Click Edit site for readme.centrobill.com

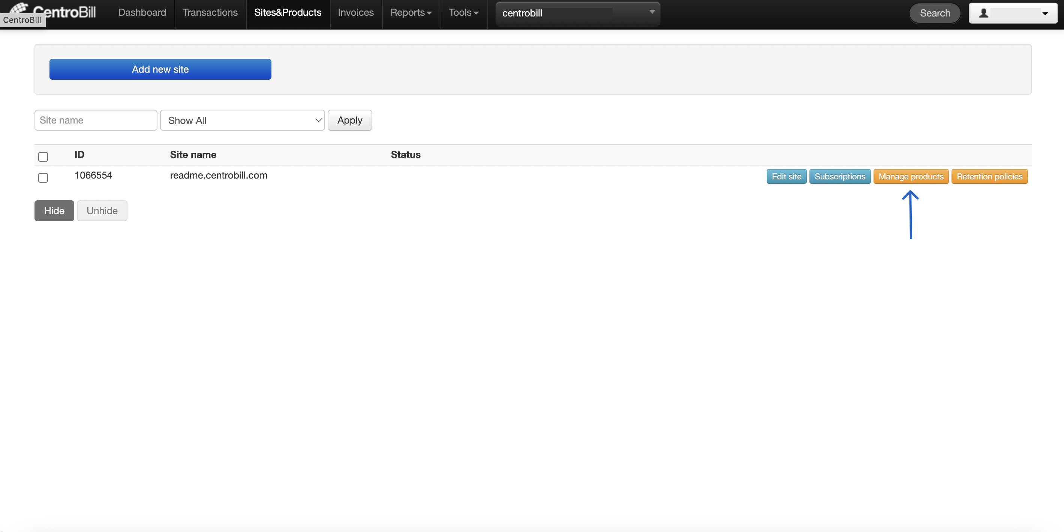(x=787, y=176)
